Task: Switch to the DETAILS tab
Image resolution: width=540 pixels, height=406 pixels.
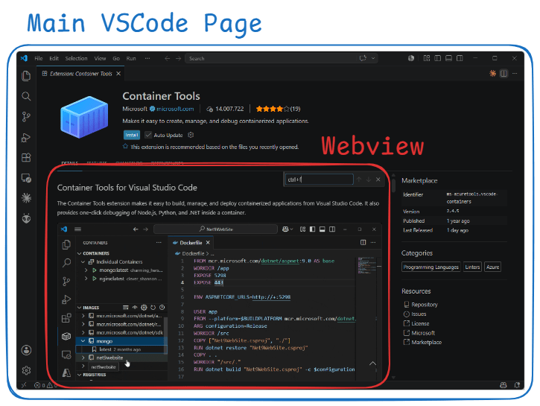Action: 69,163
